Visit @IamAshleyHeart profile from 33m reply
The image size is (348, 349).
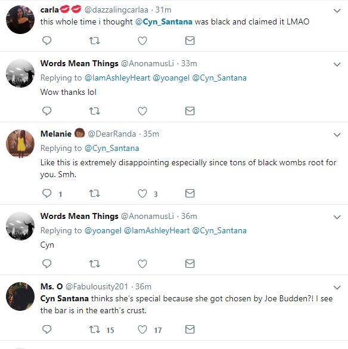tap(117, 78)
